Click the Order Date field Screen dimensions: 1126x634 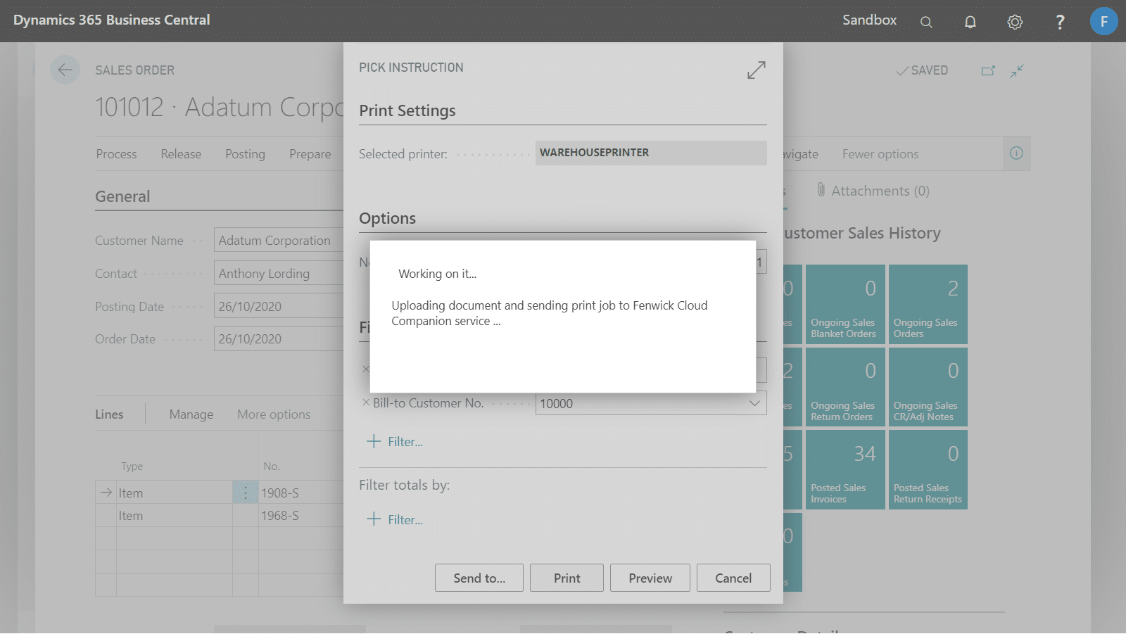coord(279,339)
